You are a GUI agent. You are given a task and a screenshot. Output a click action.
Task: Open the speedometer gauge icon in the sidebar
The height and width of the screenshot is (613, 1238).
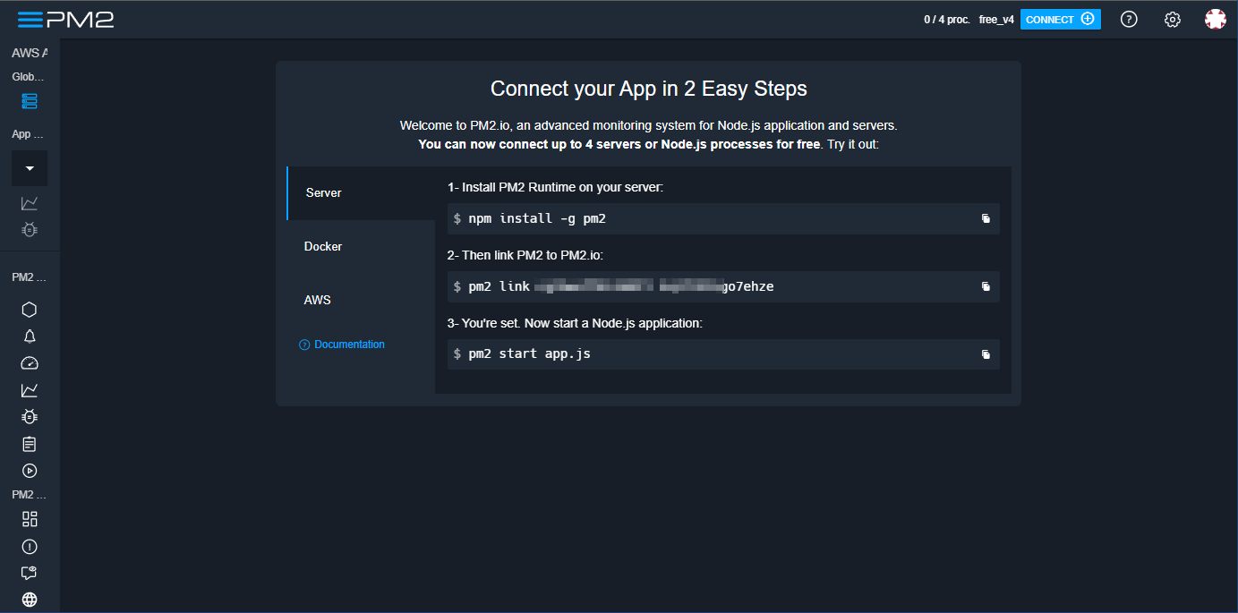click(30, 363)
